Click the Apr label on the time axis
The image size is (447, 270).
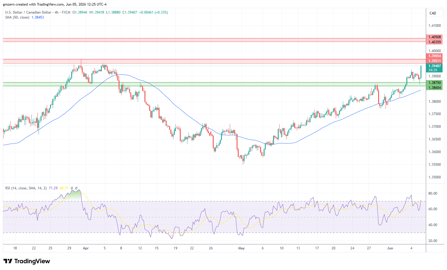pyautogui.click(x=86, y=248)
